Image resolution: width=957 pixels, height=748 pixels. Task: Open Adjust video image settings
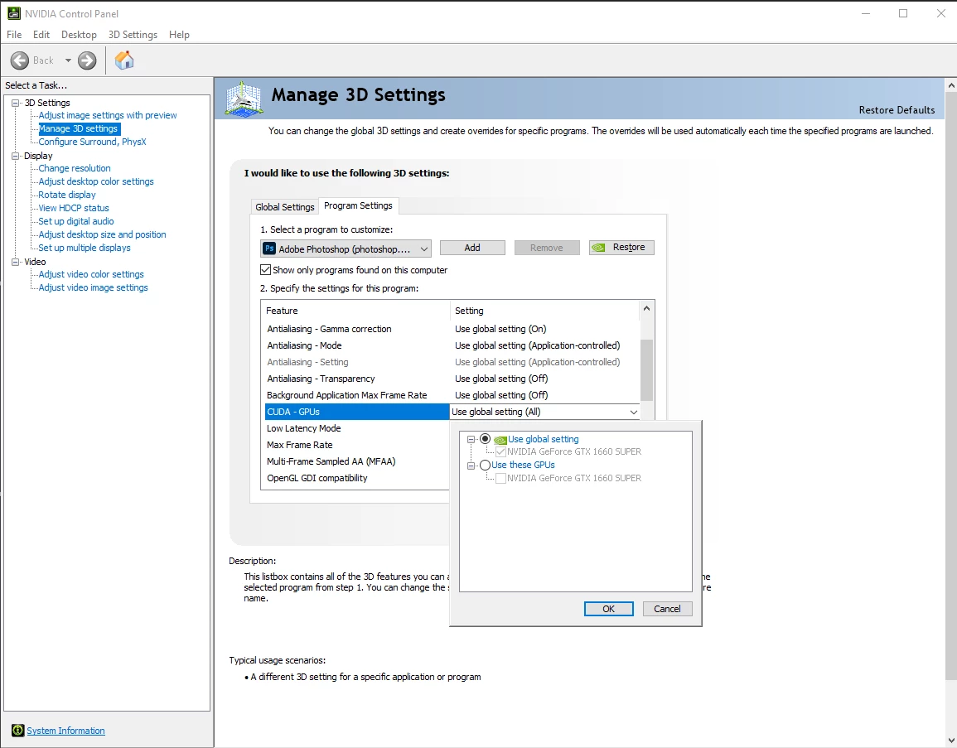coord(93,287)
